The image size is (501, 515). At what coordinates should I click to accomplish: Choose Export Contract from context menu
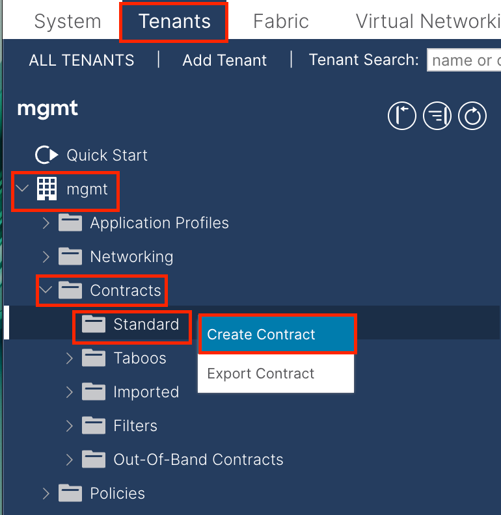click(x=261, y=374)
